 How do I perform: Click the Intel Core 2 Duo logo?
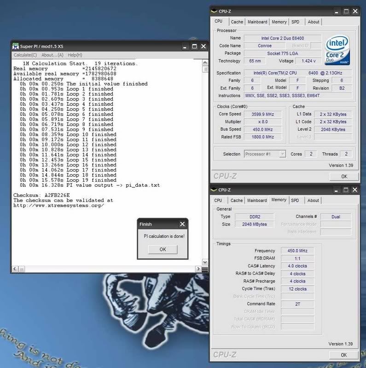[337, 50]
